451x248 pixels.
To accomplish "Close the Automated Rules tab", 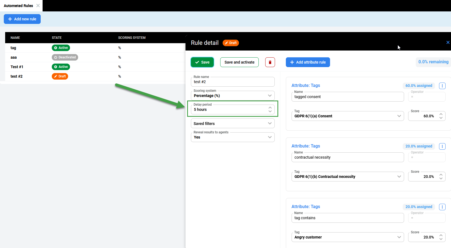I will (38, 5).
